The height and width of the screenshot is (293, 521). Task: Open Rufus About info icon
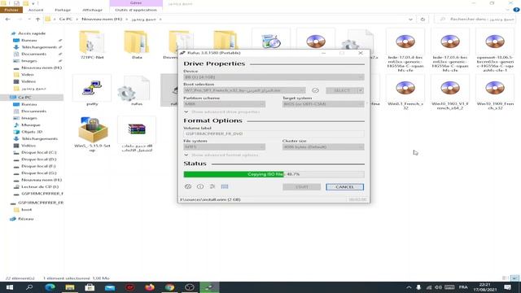200,186
